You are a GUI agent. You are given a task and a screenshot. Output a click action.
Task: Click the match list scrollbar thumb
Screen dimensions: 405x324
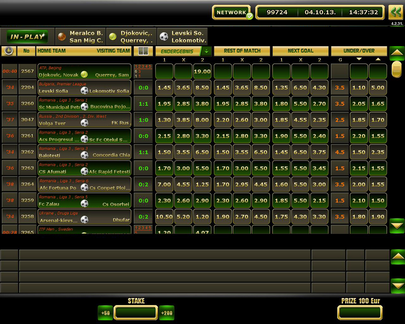pos(396,69)
